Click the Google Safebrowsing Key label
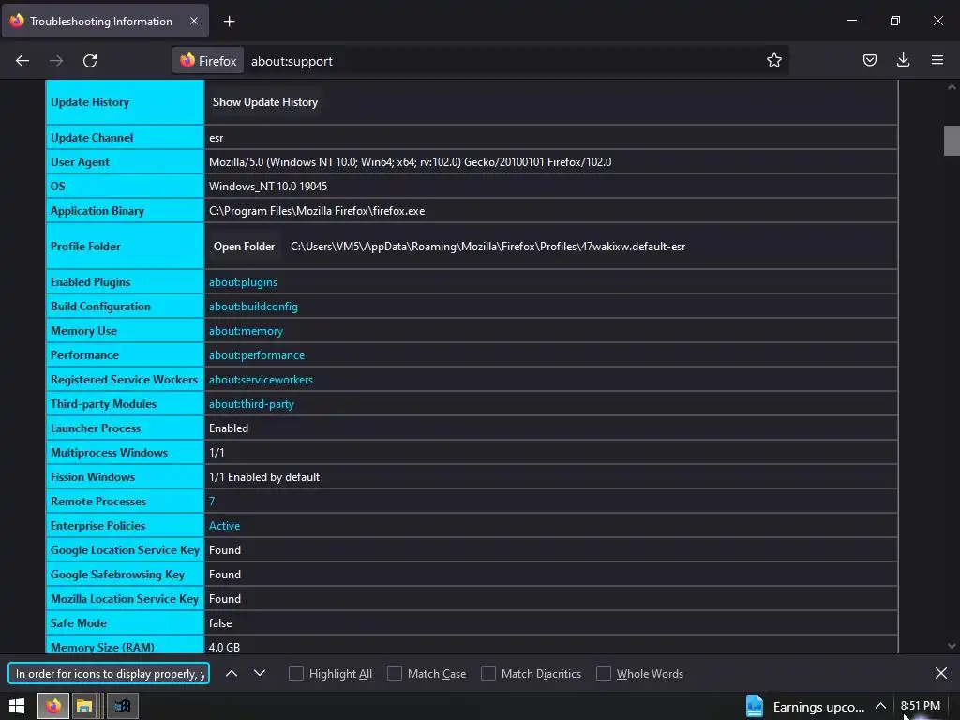This screenshot has width=960, height=720. (117, 575)
